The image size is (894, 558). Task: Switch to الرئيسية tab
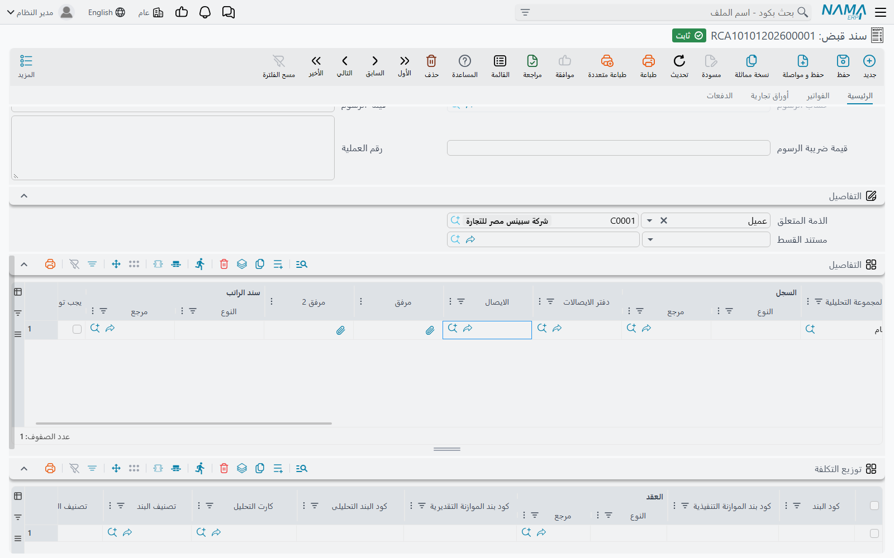pos(860,96)
